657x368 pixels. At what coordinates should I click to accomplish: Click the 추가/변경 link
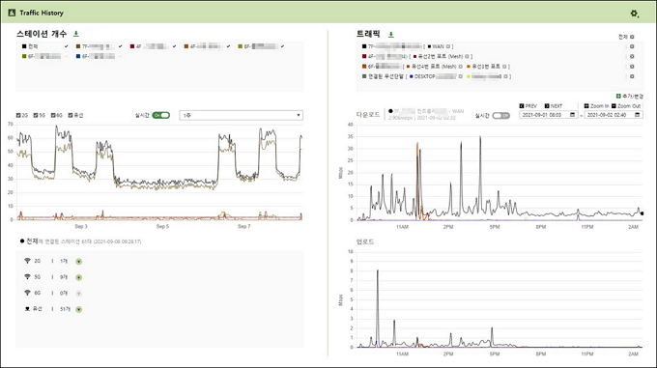click(x=633, y=97)
